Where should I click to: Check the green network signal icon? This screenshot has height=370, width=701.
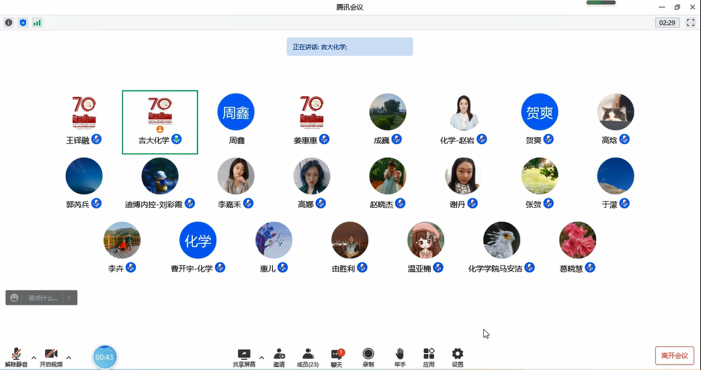37,22
